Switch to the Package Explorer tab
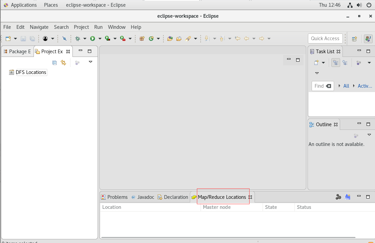The image size is (375, 243). click(17, 52)
